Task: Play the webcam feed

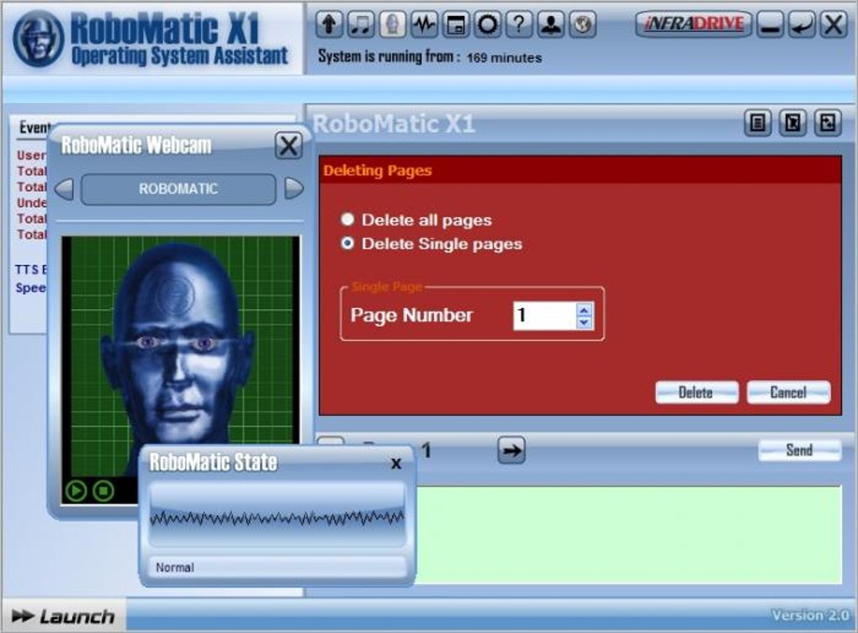Action: pos(76,491)
